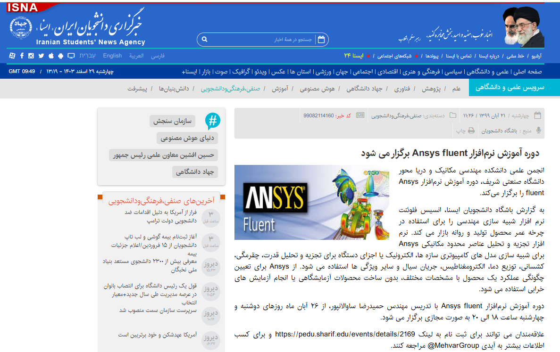This screenshot has width=560, height=352.
Task: Open the دانش‌بنیان‌ها subsection
Action: 174,89
